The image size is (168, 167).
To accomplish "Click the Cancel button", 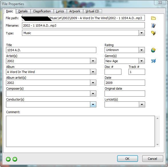I will pos(153,159).
